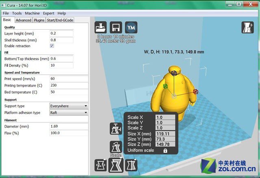The image size is (260, 178).
Task: Click the '8 hours 19 minutes' print time text
Action: [116, 37]
